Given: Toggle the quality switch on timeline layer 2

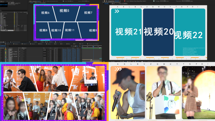Looking at the screenshot, I should [21, 50].
